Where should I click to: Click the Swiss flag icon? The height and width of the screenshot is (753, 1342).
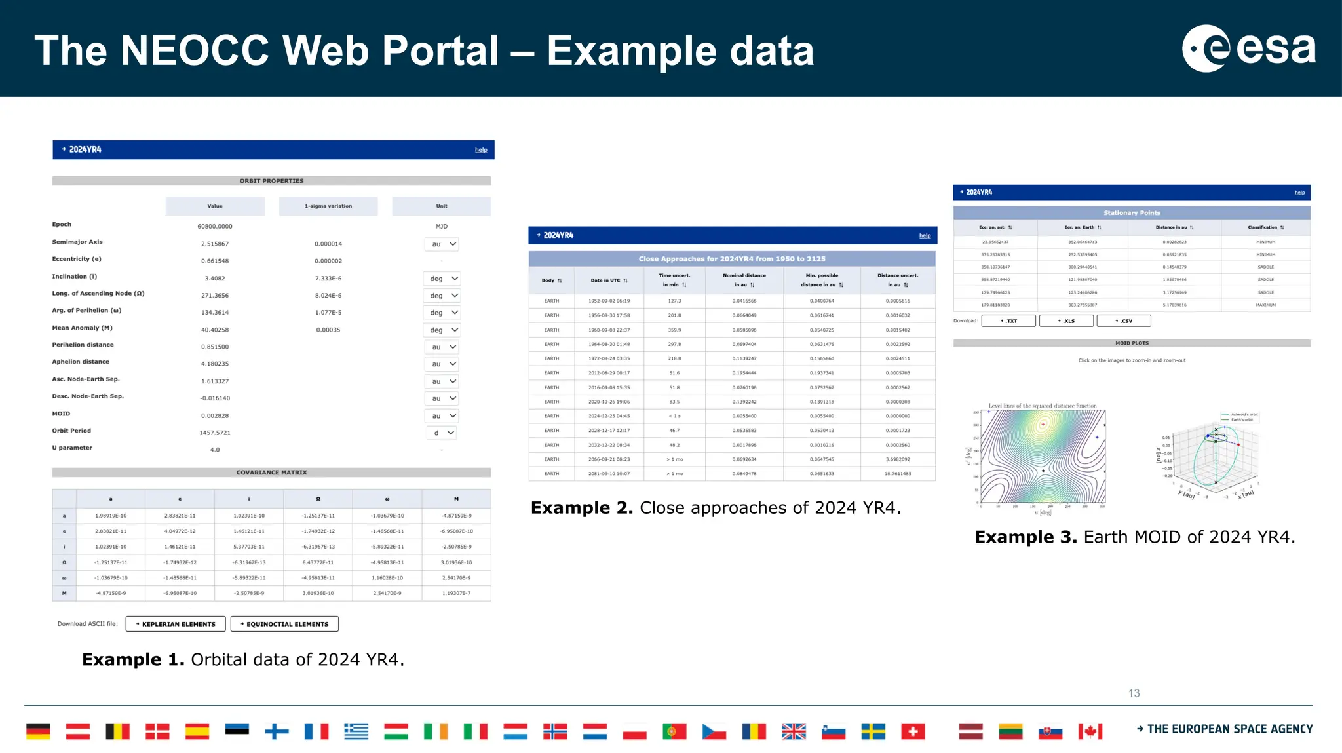coord(913,731)
